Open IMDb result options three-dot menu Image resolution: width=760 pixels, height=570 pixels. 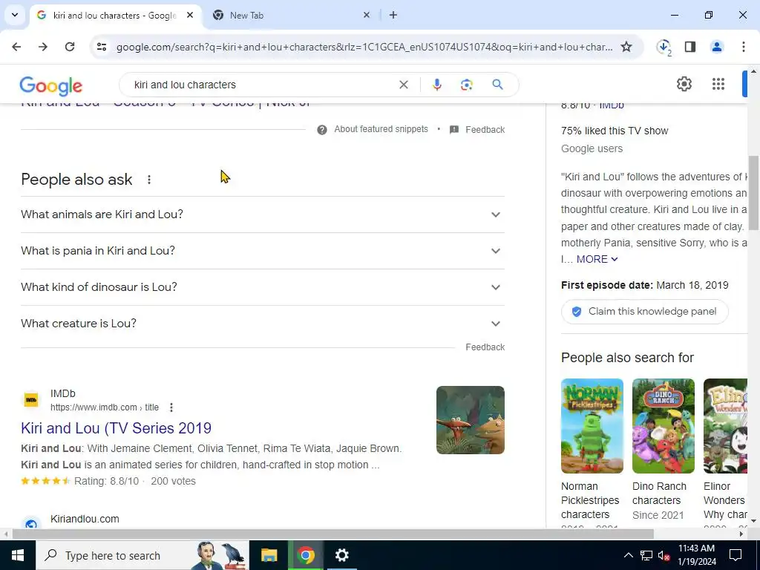171,407
